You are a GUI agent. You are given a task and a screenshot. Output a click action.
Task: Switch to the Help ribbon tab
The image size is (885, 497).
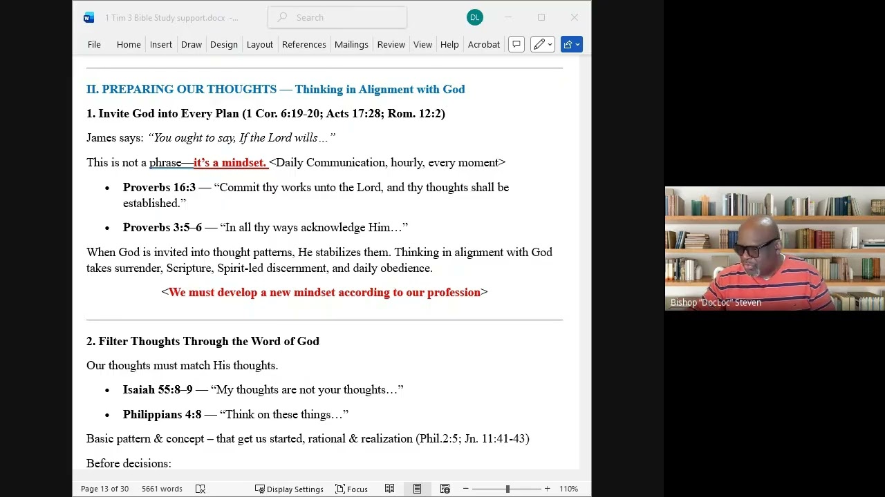click(x=449, y=44)
